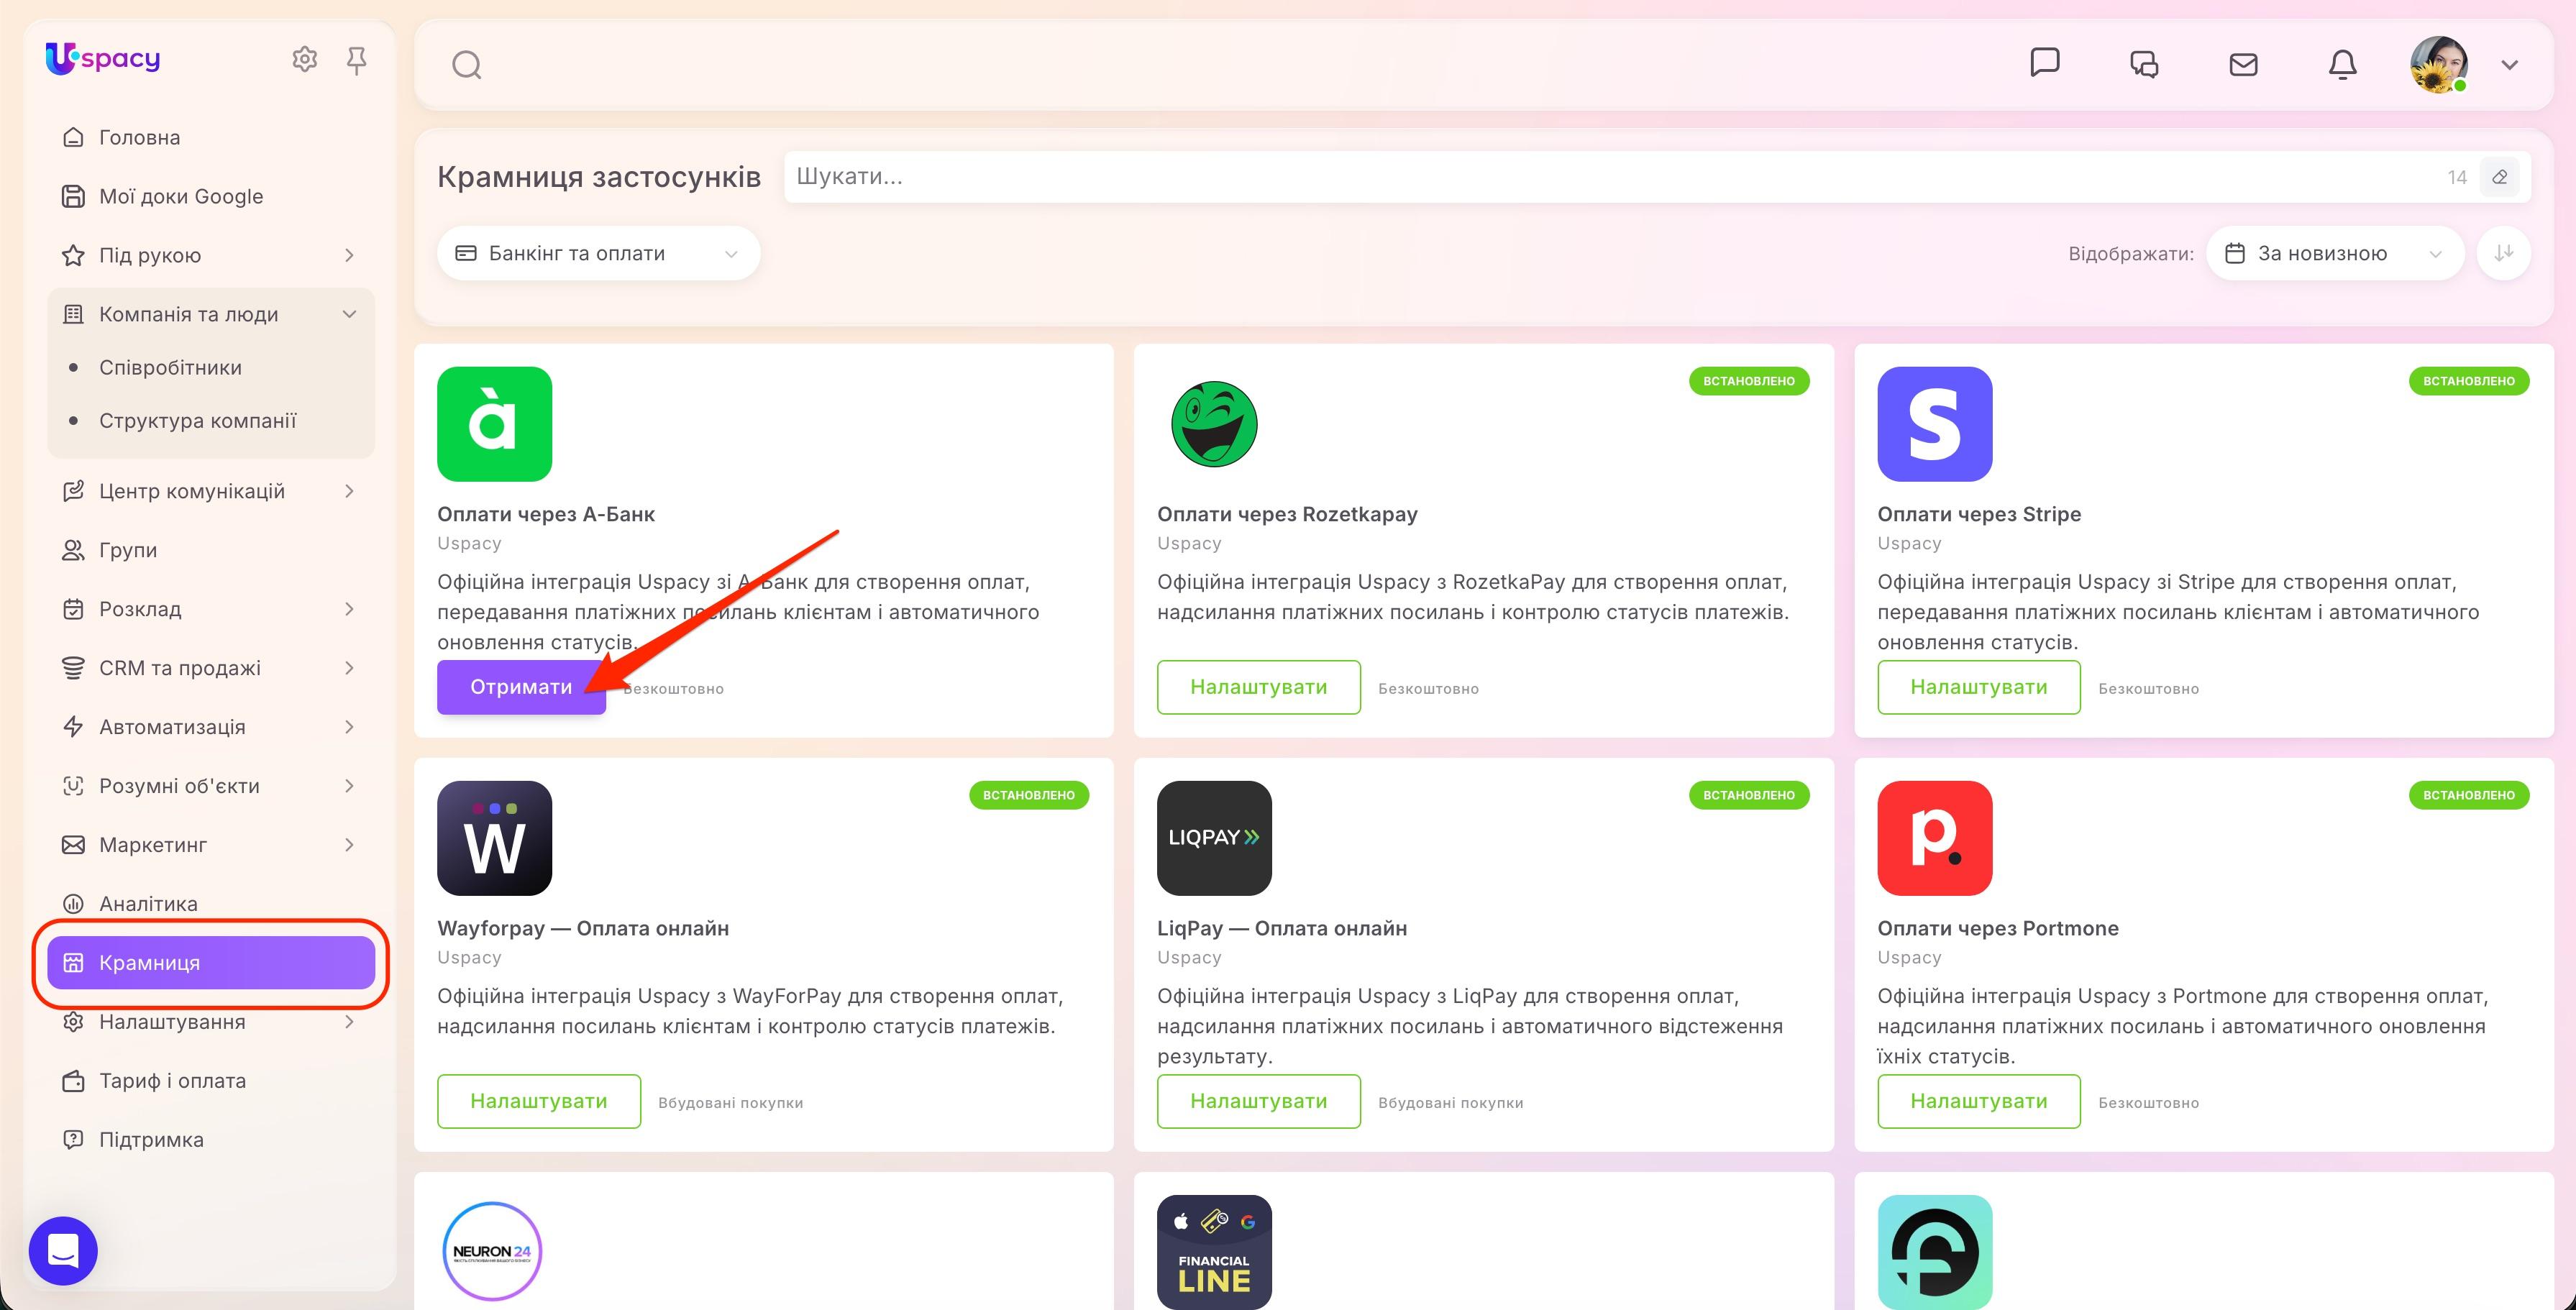Click the LiqPay app logo
This screenshot has height=1310, width=2576.
(x=1214, y=838)
